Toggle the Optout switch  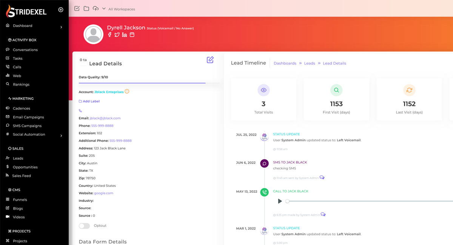coord(84,226)
